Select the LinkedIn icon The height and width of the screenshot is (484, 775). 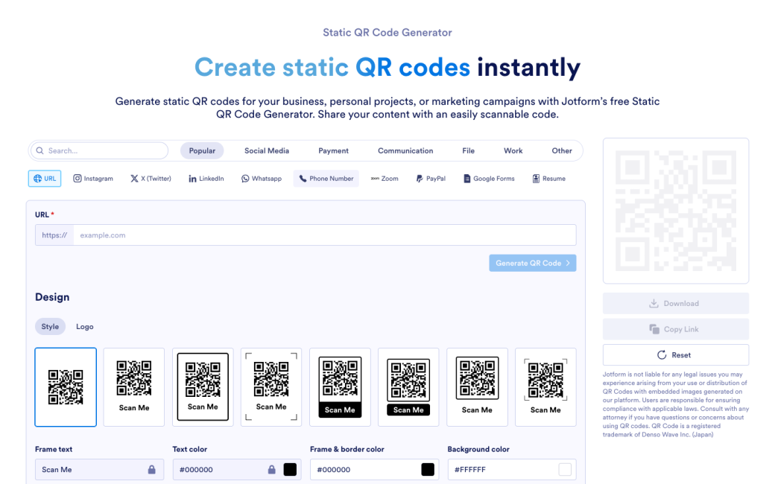[192, 178]
